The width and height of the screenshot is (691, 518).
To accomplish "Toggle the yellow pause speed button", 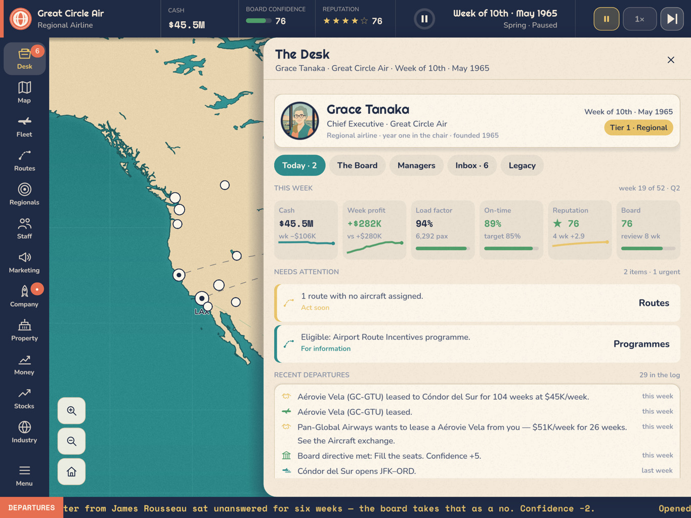I will tap(607, 19).
